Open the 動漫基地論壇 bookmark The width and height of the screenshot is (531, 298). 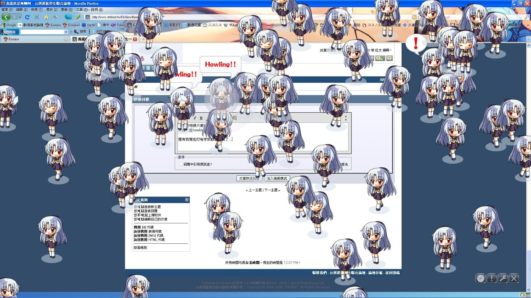(x=31, y=25)
